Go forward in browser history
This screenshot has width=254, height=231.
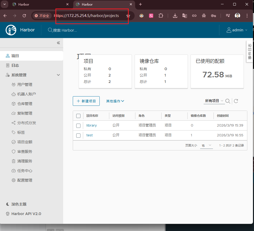(15, 16)
